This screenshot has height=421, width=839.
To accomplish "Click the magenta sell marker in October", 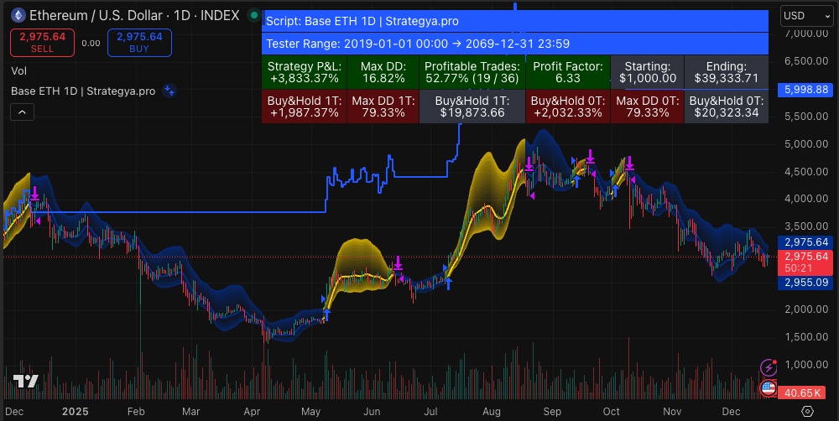I will [629, 164].
